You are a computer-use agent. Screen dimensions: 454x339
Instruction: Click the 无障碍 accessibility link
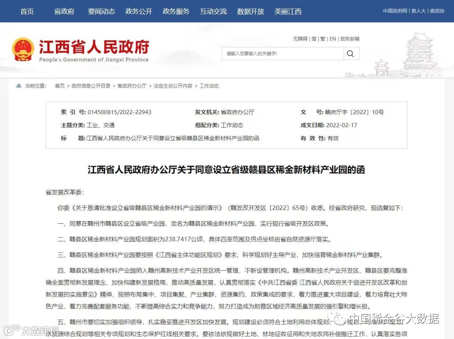300,39
